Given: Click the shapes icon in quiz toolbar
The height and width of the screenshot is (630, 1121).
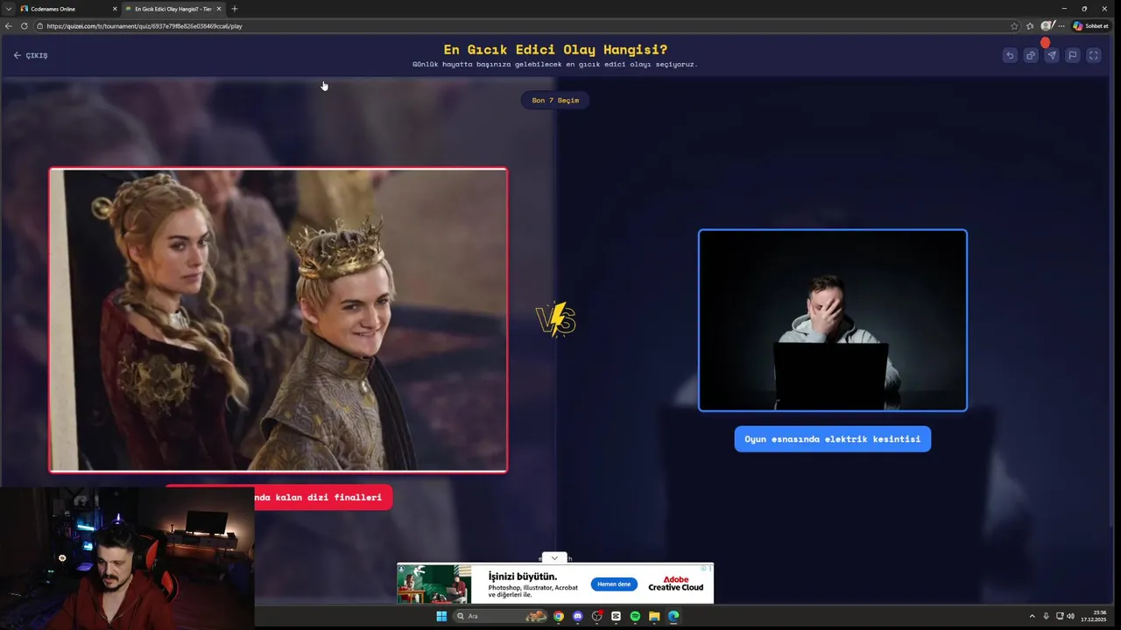Looking at the screenshot, I should tap(1031, 55).
